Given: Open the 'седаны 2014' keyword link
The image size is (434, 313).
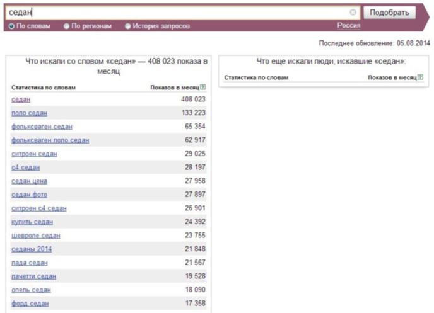Looking at the screenshot, I should (x=32, y=249).
